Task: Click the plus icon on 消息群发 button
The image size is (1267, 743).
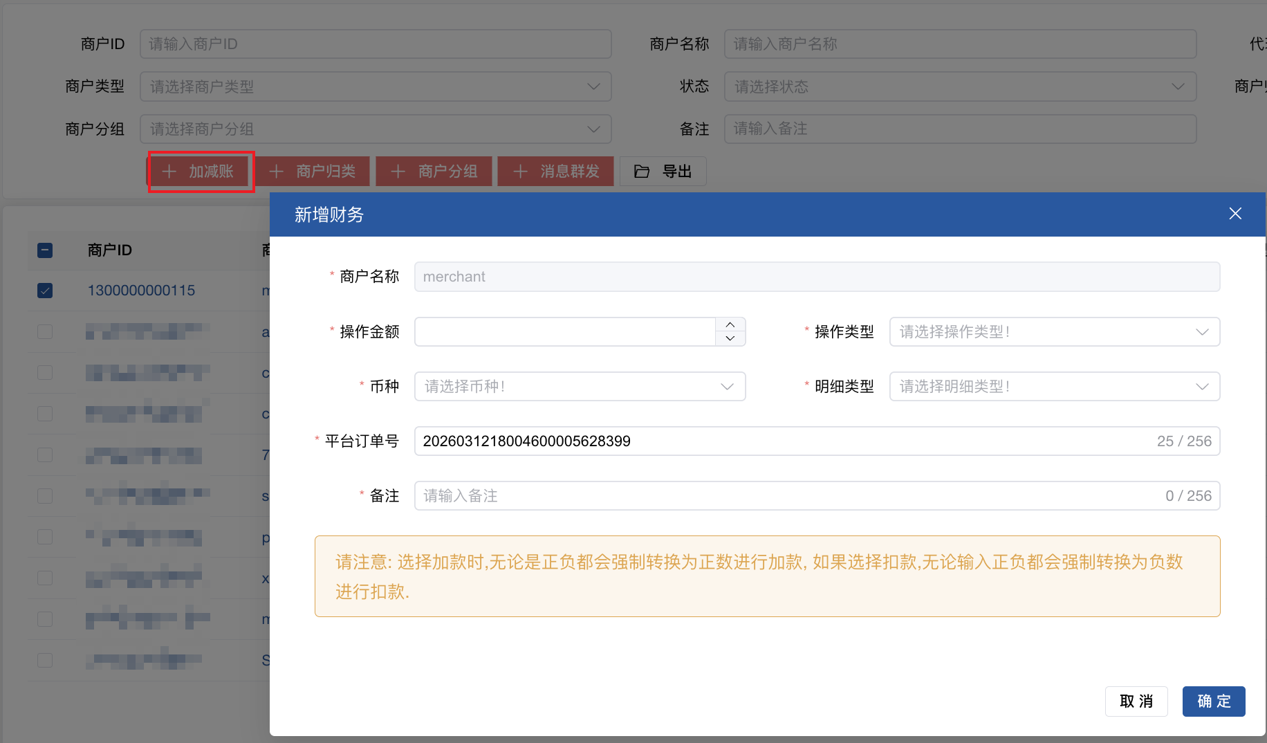Action: 521,172
